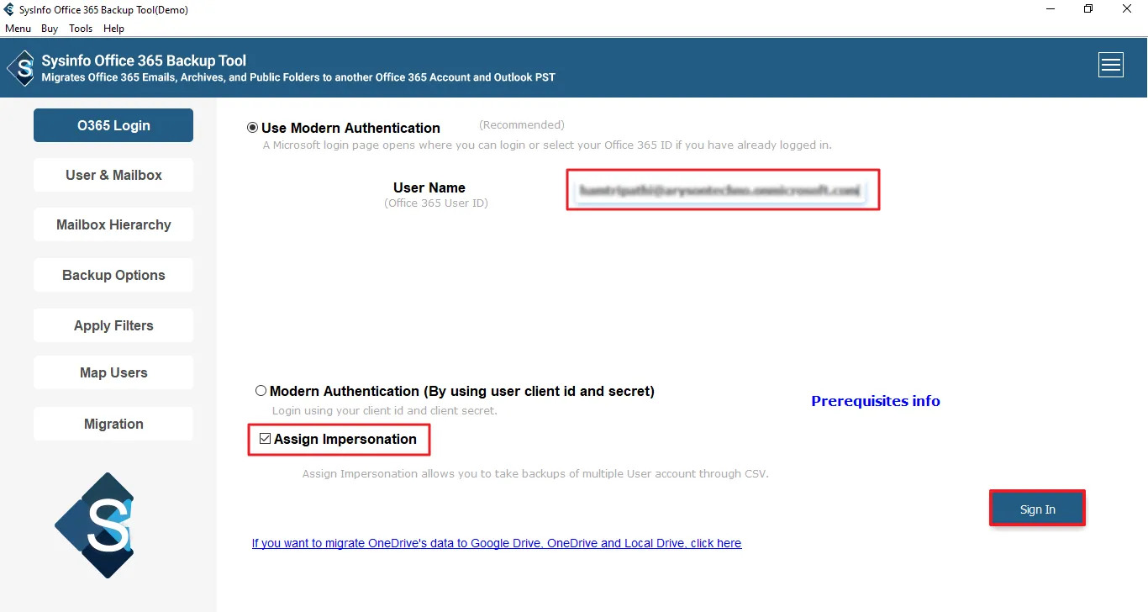Go to the User & Mailbox step
Screen dimensions: 1148x612
pyautogui.click(x=113, y=175)
